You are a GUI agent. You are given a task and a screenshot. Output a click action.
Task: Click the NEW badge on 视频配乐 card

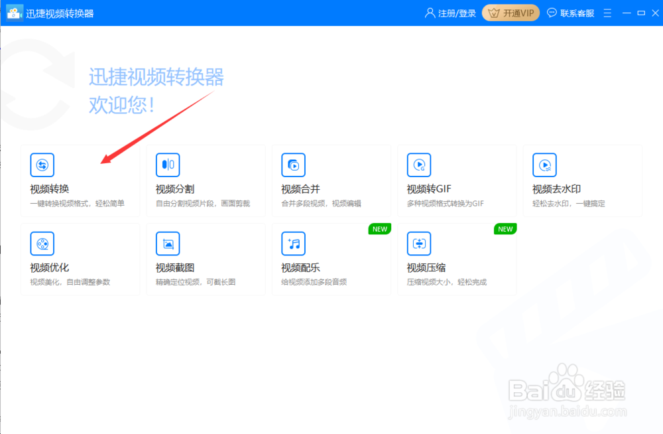[x=380, y=229]
